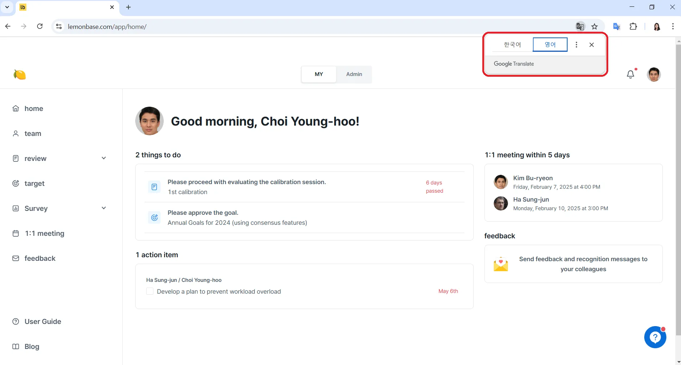This screenshot has width=681, height=365.
Task: Reload the page
Action: (x=40, y=26)
